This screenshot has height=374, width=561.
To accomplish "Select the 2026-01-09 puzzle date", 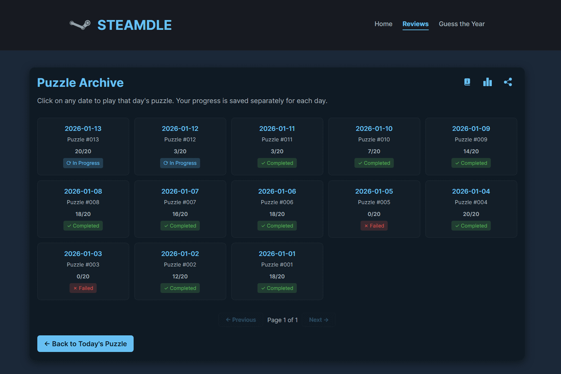I will pos(471,129).
